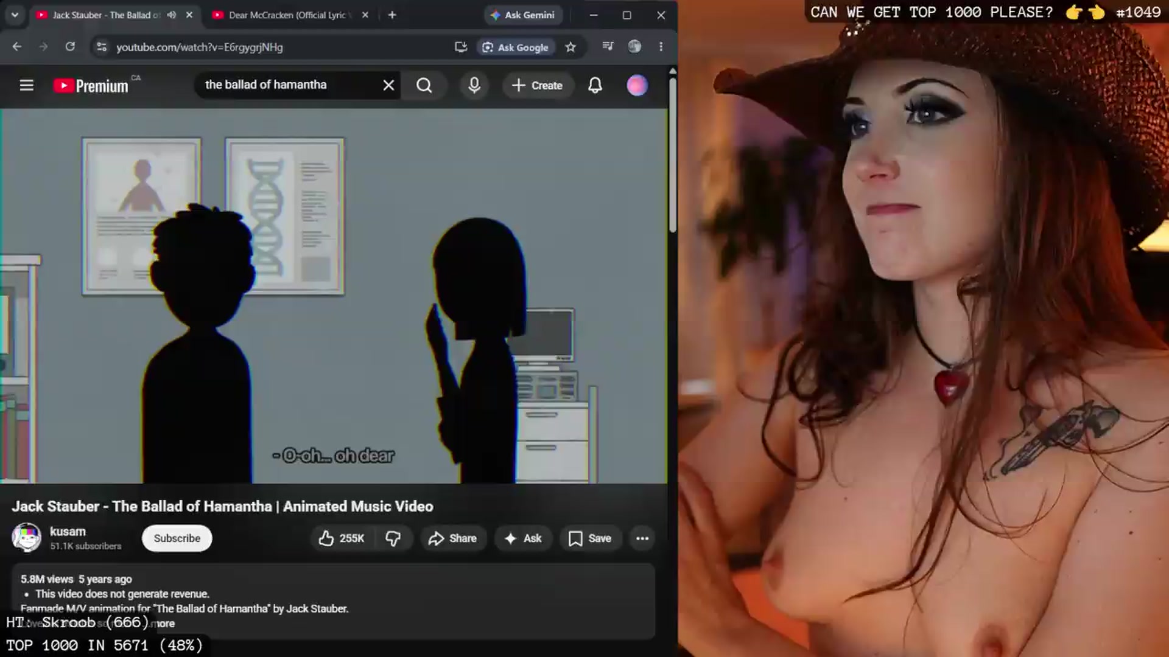Search with your voice microphone
Screen dimensions: 1169x657
(474, 85)
